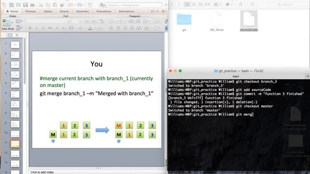Screen dimensions: 310x174
Task: Open the font size dropdown arrow
Action: (80, 21)
